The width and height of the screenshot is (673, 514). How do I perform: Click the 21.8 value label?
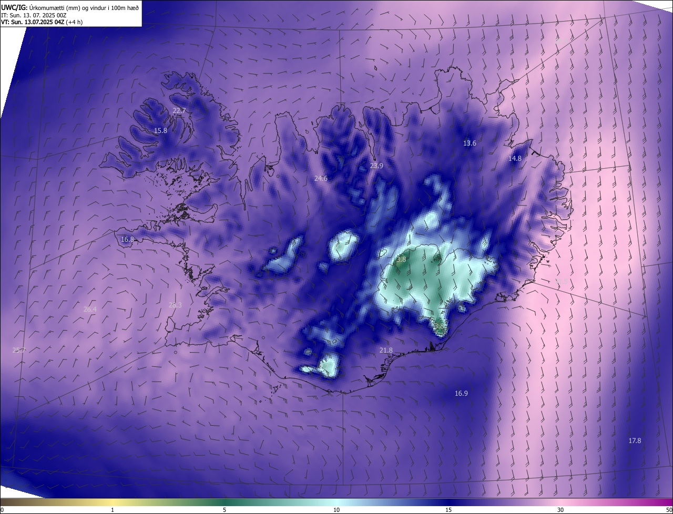[x=386, y=350]
